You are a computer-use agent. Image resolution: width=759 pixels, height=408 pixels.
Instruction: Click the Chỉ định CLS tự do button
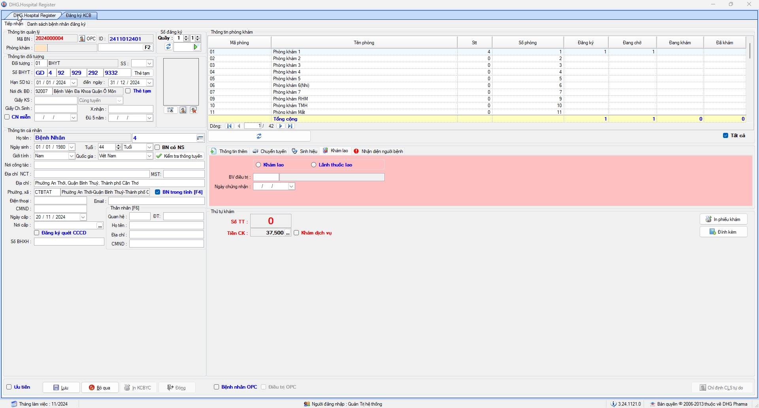pyautogui.click(x=721, y=388)
